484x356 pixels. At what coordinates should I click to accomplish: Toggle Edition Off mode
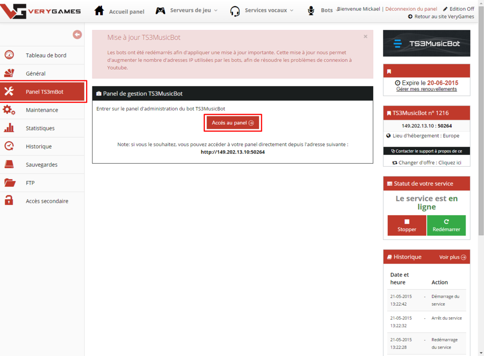(458, 9)
